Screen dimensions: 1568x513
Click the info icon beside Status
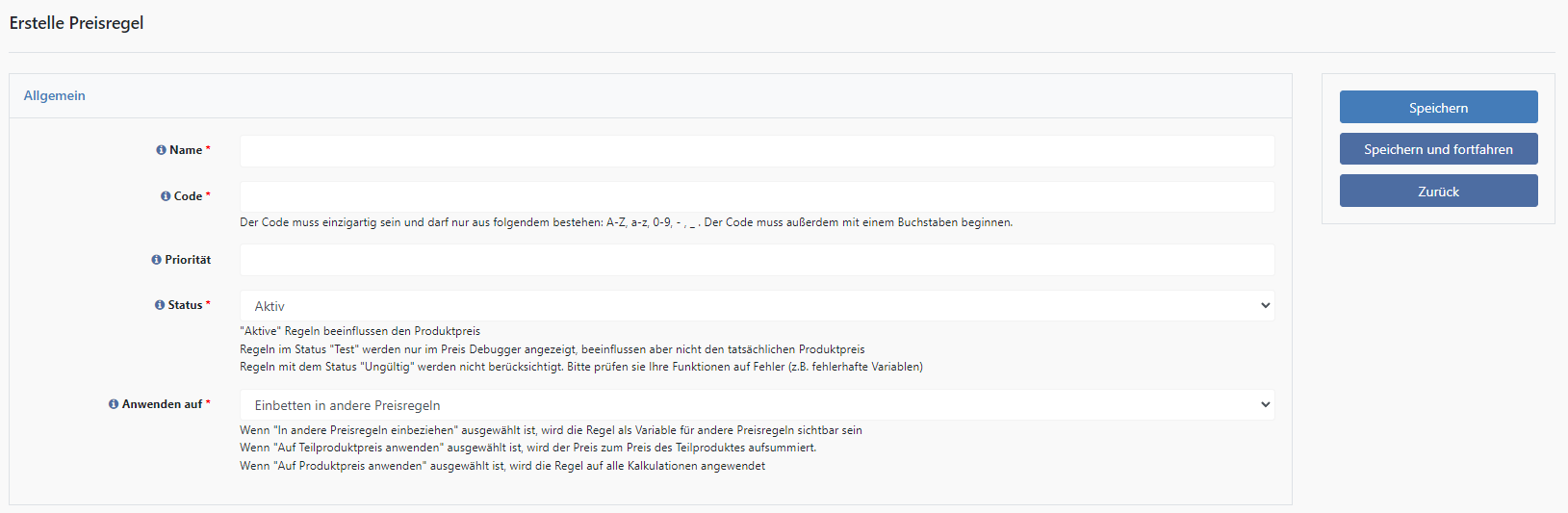pos(160,305)
